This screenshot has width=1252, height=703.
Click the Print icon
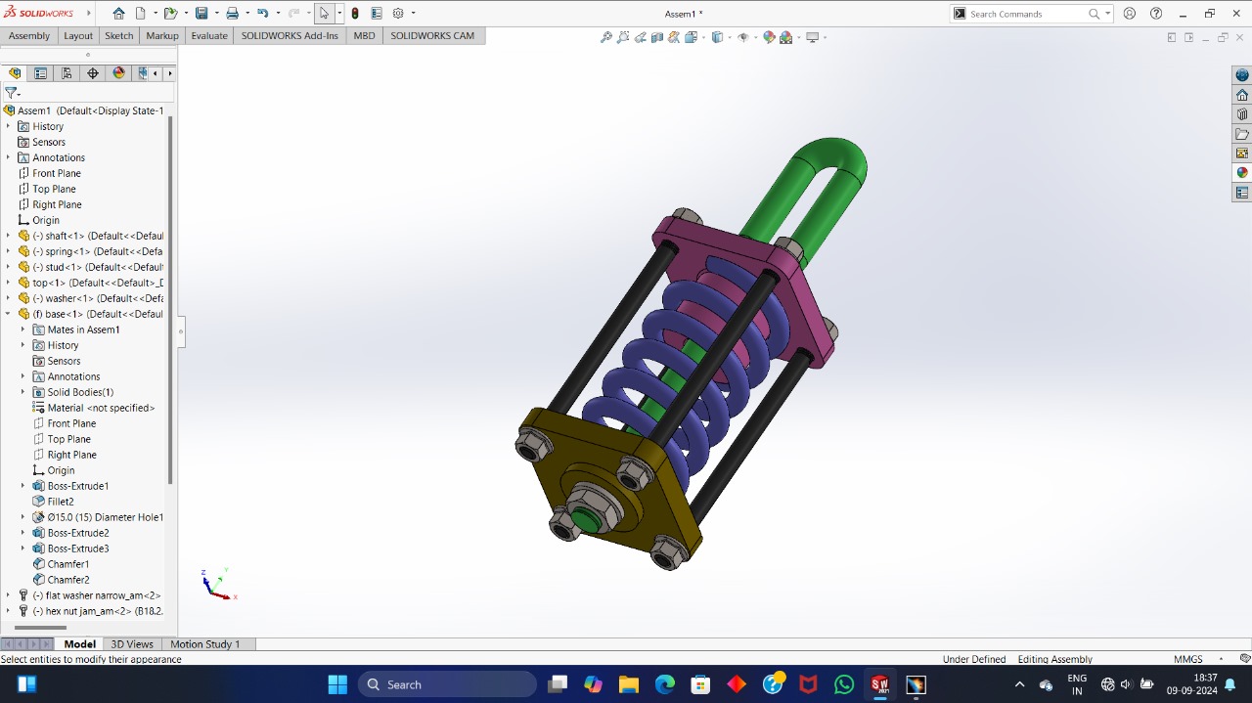coord(232,14)
